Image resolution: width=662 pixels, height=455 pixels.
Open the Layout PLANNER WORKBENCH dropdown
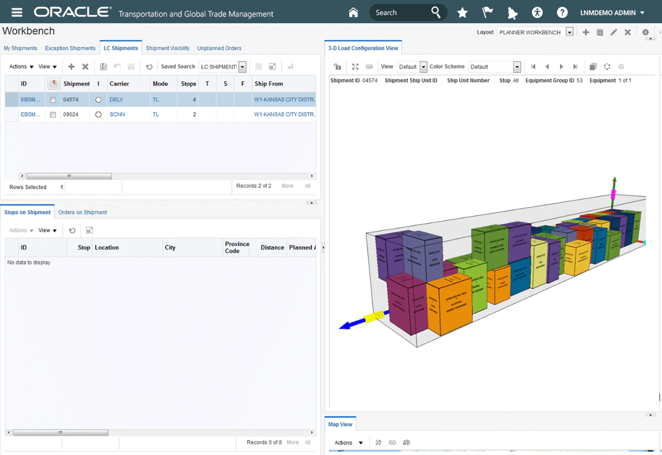pyautogui.click(x=569, y=32)
